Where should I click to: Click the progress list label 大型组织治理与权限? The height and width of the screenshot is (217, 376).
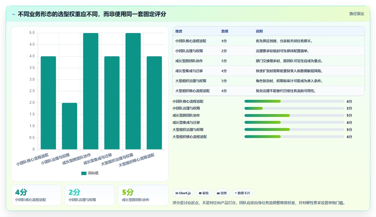(188, 130)
